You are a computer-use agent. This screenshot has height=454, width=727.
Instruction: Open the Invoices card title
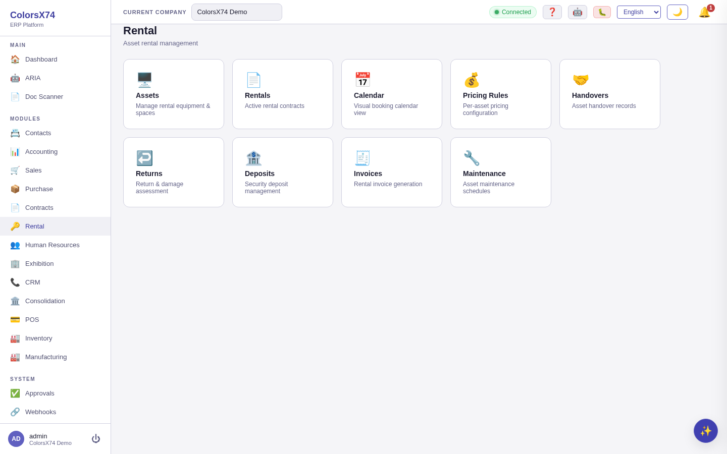[x=368, y=174]
